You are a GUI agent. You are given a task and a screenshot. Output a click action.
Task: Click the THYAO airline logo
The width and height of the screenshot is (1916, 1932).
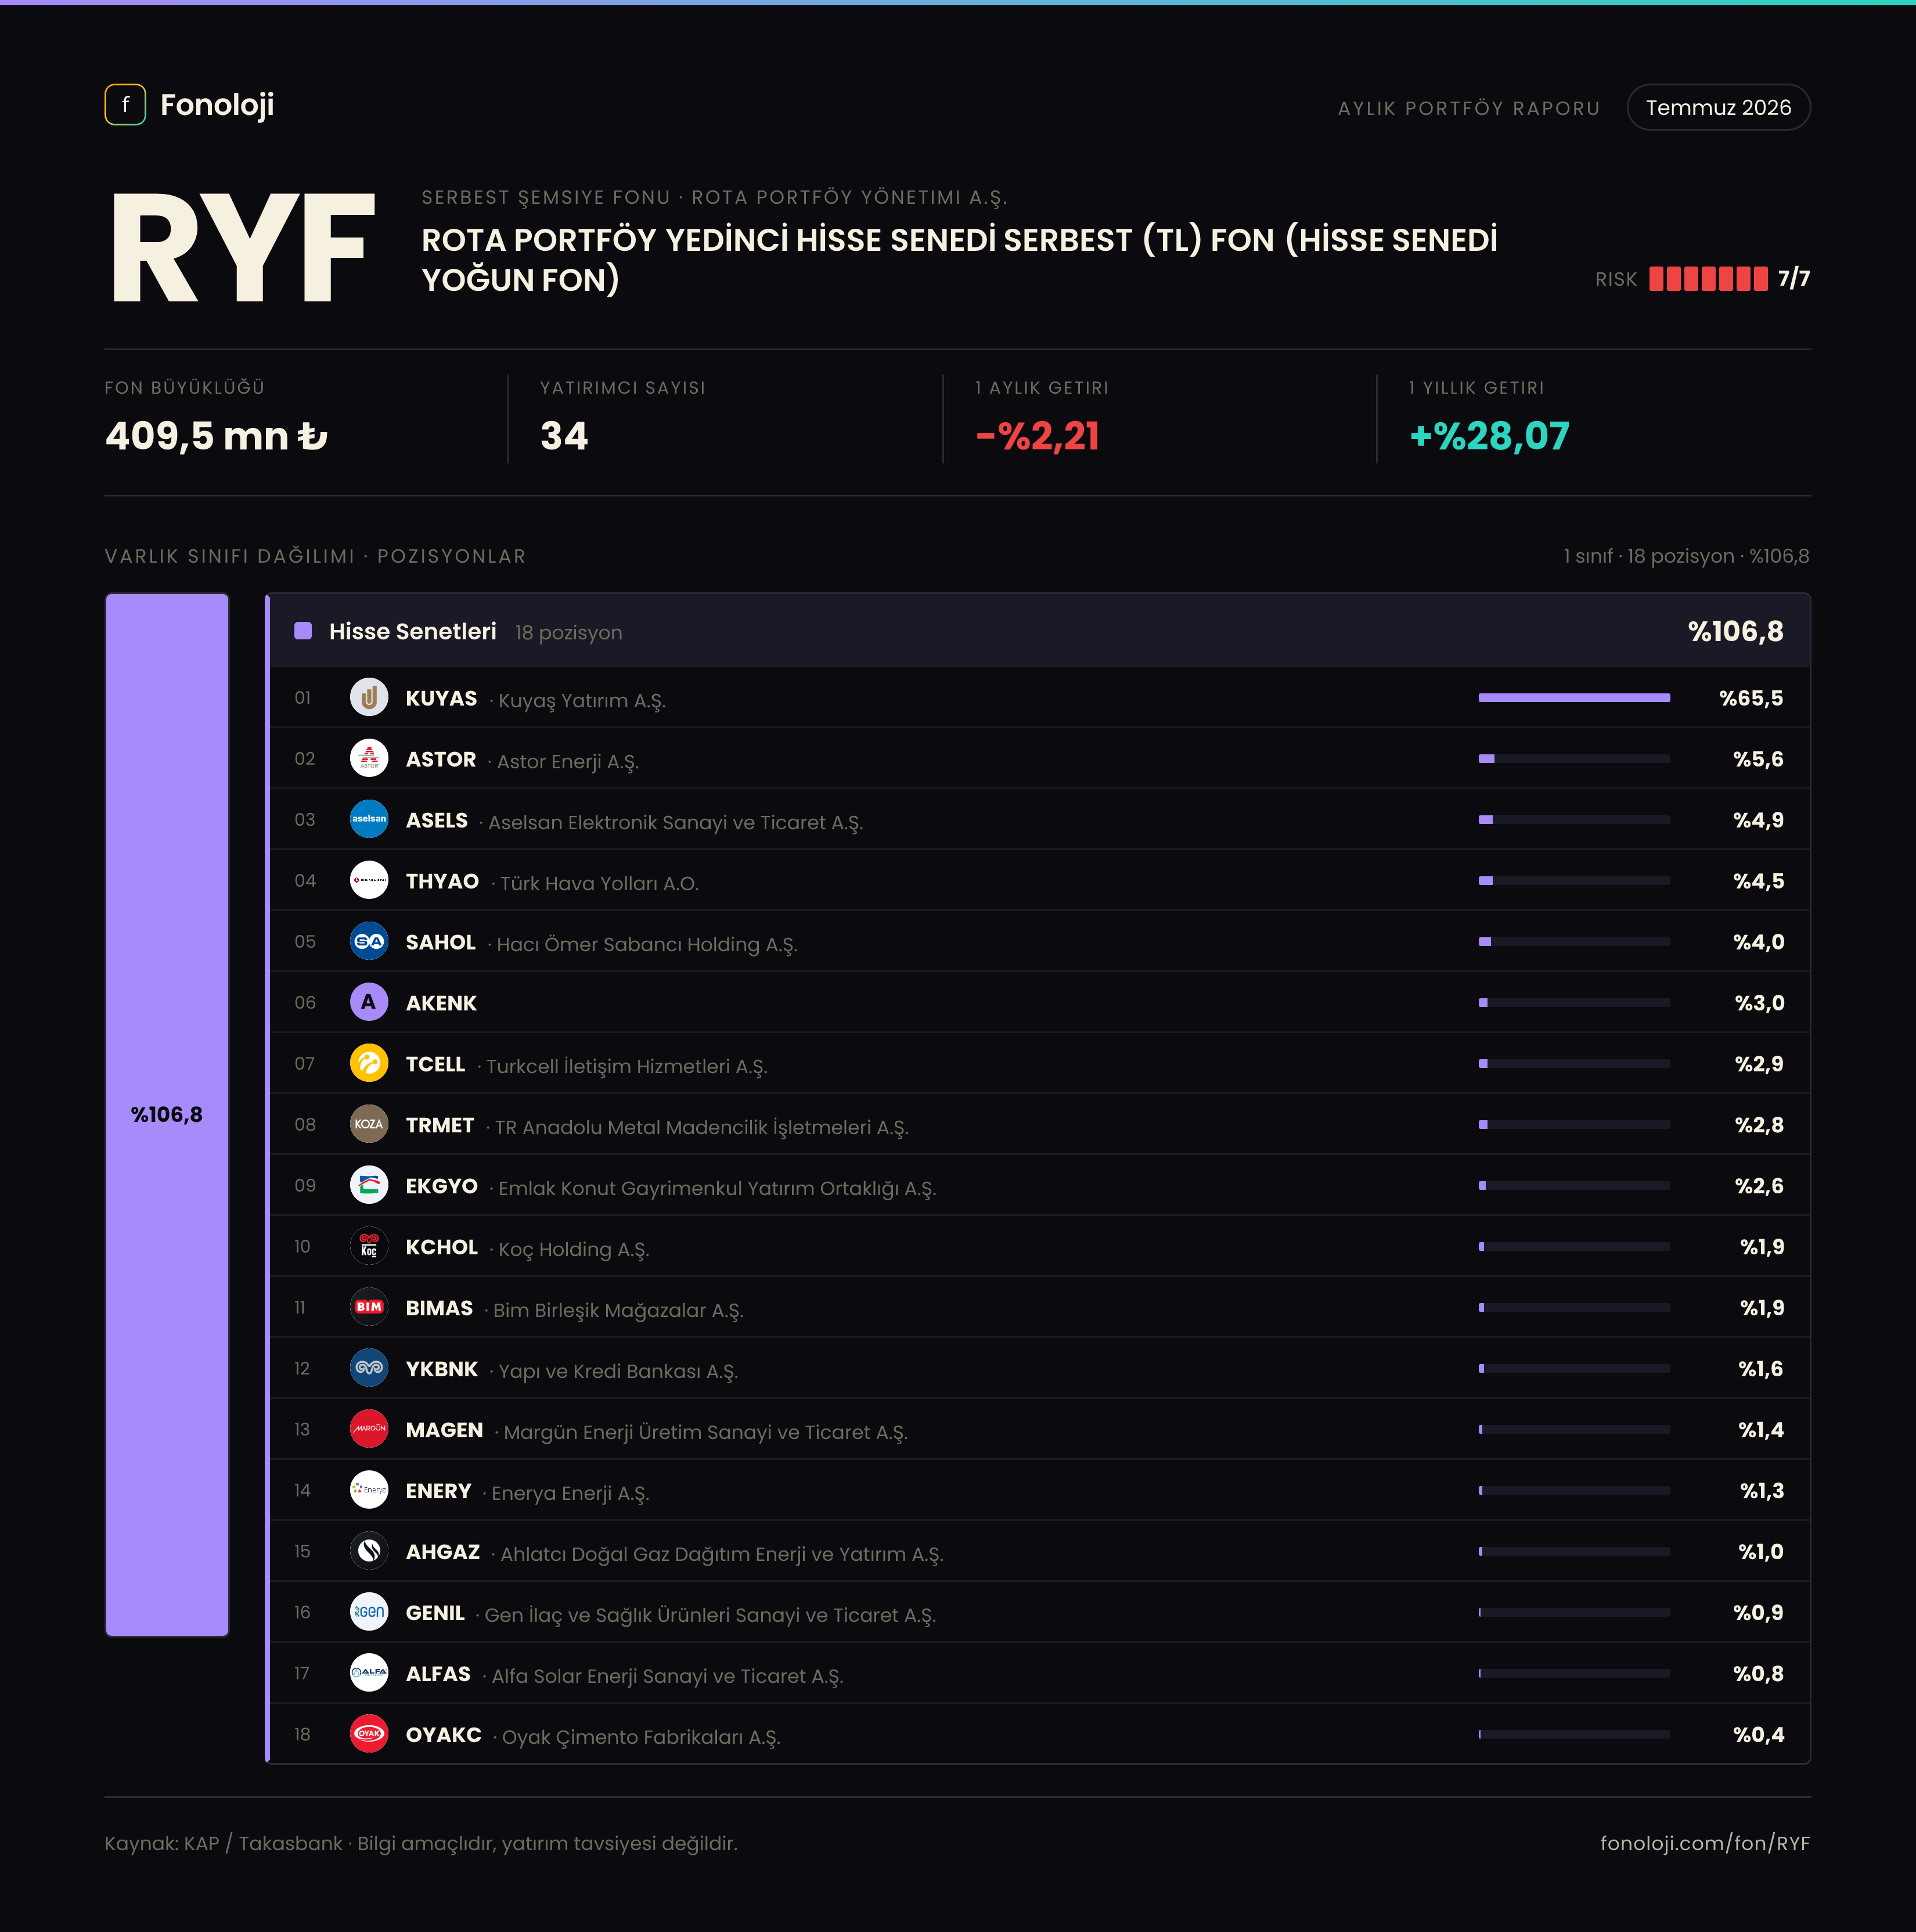[369, 880]
